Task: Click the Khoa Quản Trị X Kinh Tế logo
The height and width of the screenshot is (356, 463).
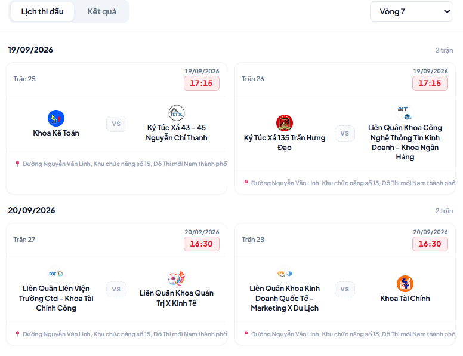Action: pyautogui.click(x=177, y=278)
